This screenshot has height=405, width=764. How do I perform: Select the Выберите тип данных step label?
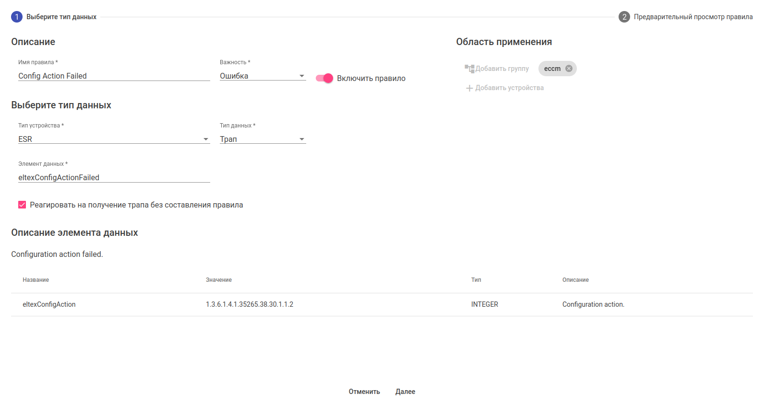coord(61,17)
